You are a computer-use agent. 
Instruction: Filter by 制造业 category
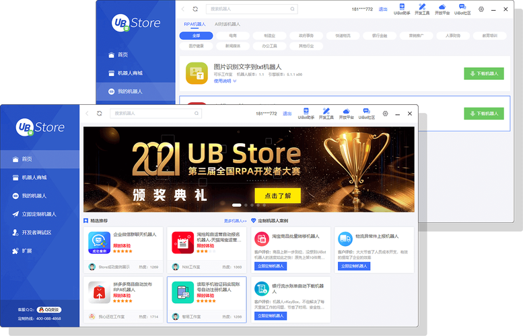click(x=269, y=35)
